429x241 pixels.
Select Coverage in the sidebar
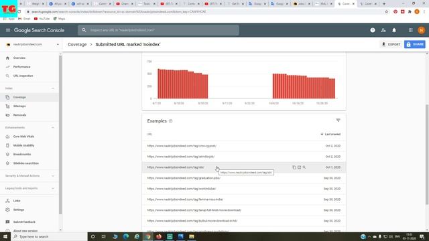tap(29, 97)
